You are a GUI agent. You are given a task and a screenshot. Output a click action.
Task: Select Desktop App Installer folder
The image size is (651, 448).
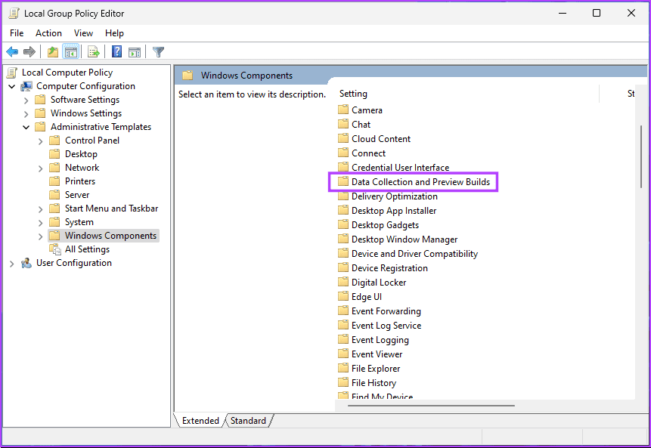click(x=387, y=210)
